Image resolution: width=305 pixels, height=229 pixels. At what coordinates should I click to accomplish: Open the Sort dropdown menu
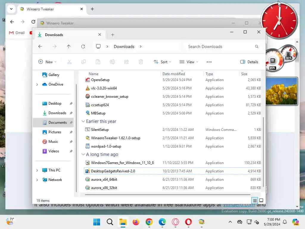[162, 62]
